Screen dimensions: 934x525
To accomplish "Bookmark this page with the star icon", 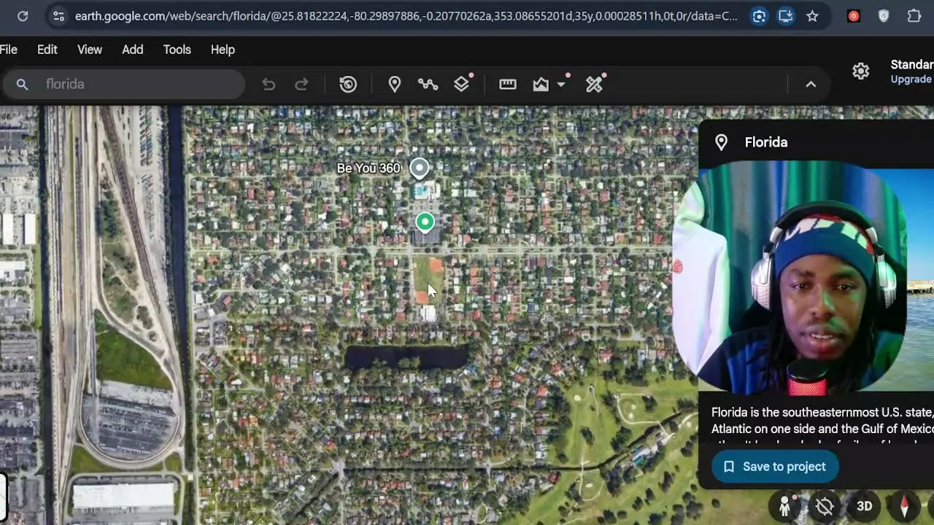I will [812, 16].
